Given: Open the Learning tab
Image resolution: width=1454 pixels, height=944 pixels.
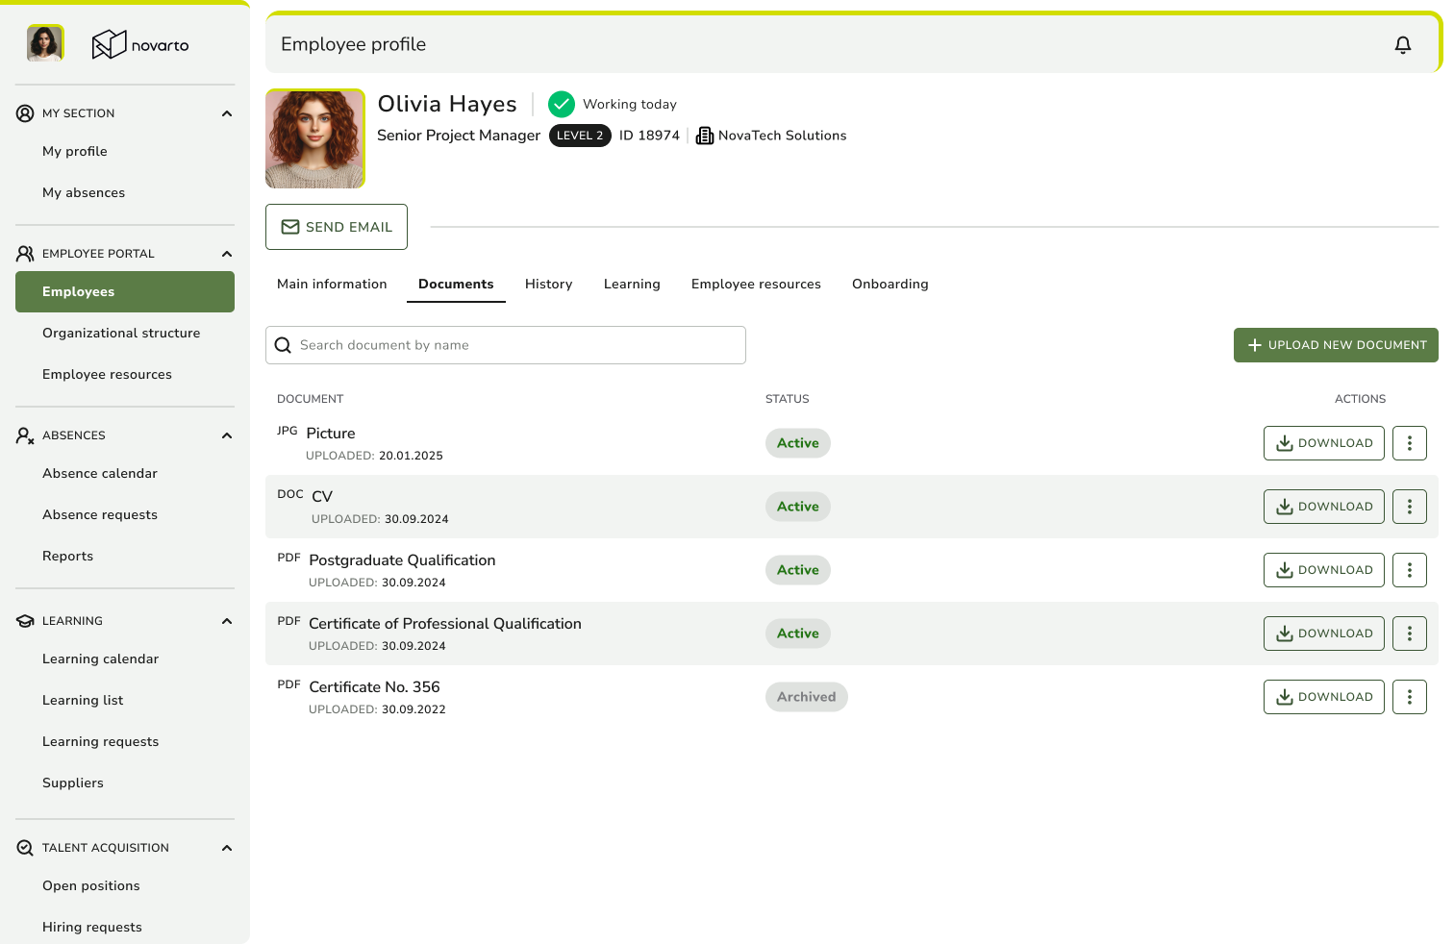Looking at the screenshot, I should point(632,284).
